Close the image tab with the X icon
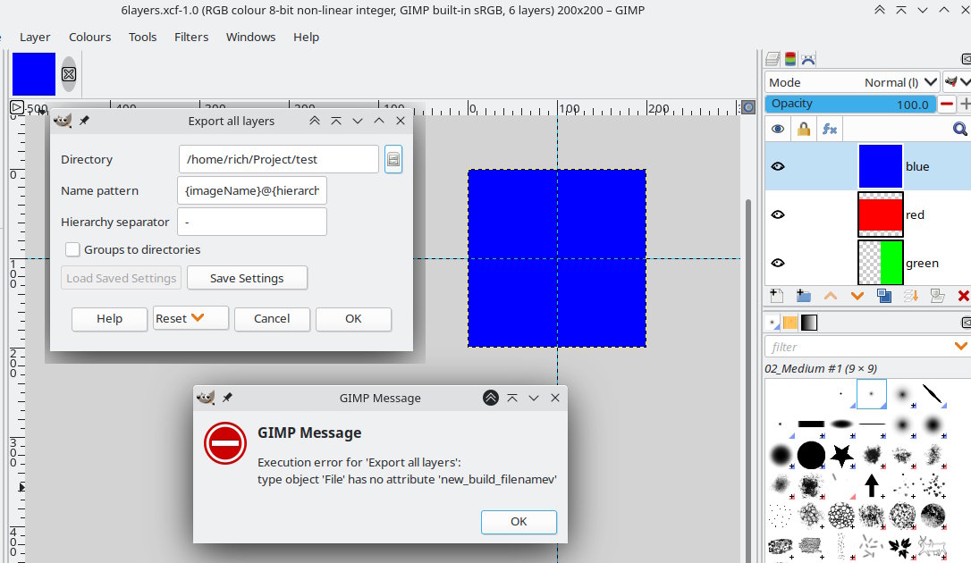 [x=69, y=74]
